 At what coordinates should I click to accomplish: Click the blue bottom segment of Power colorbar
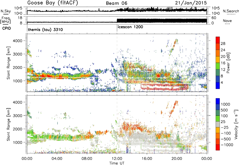click(x=218, y=85)
